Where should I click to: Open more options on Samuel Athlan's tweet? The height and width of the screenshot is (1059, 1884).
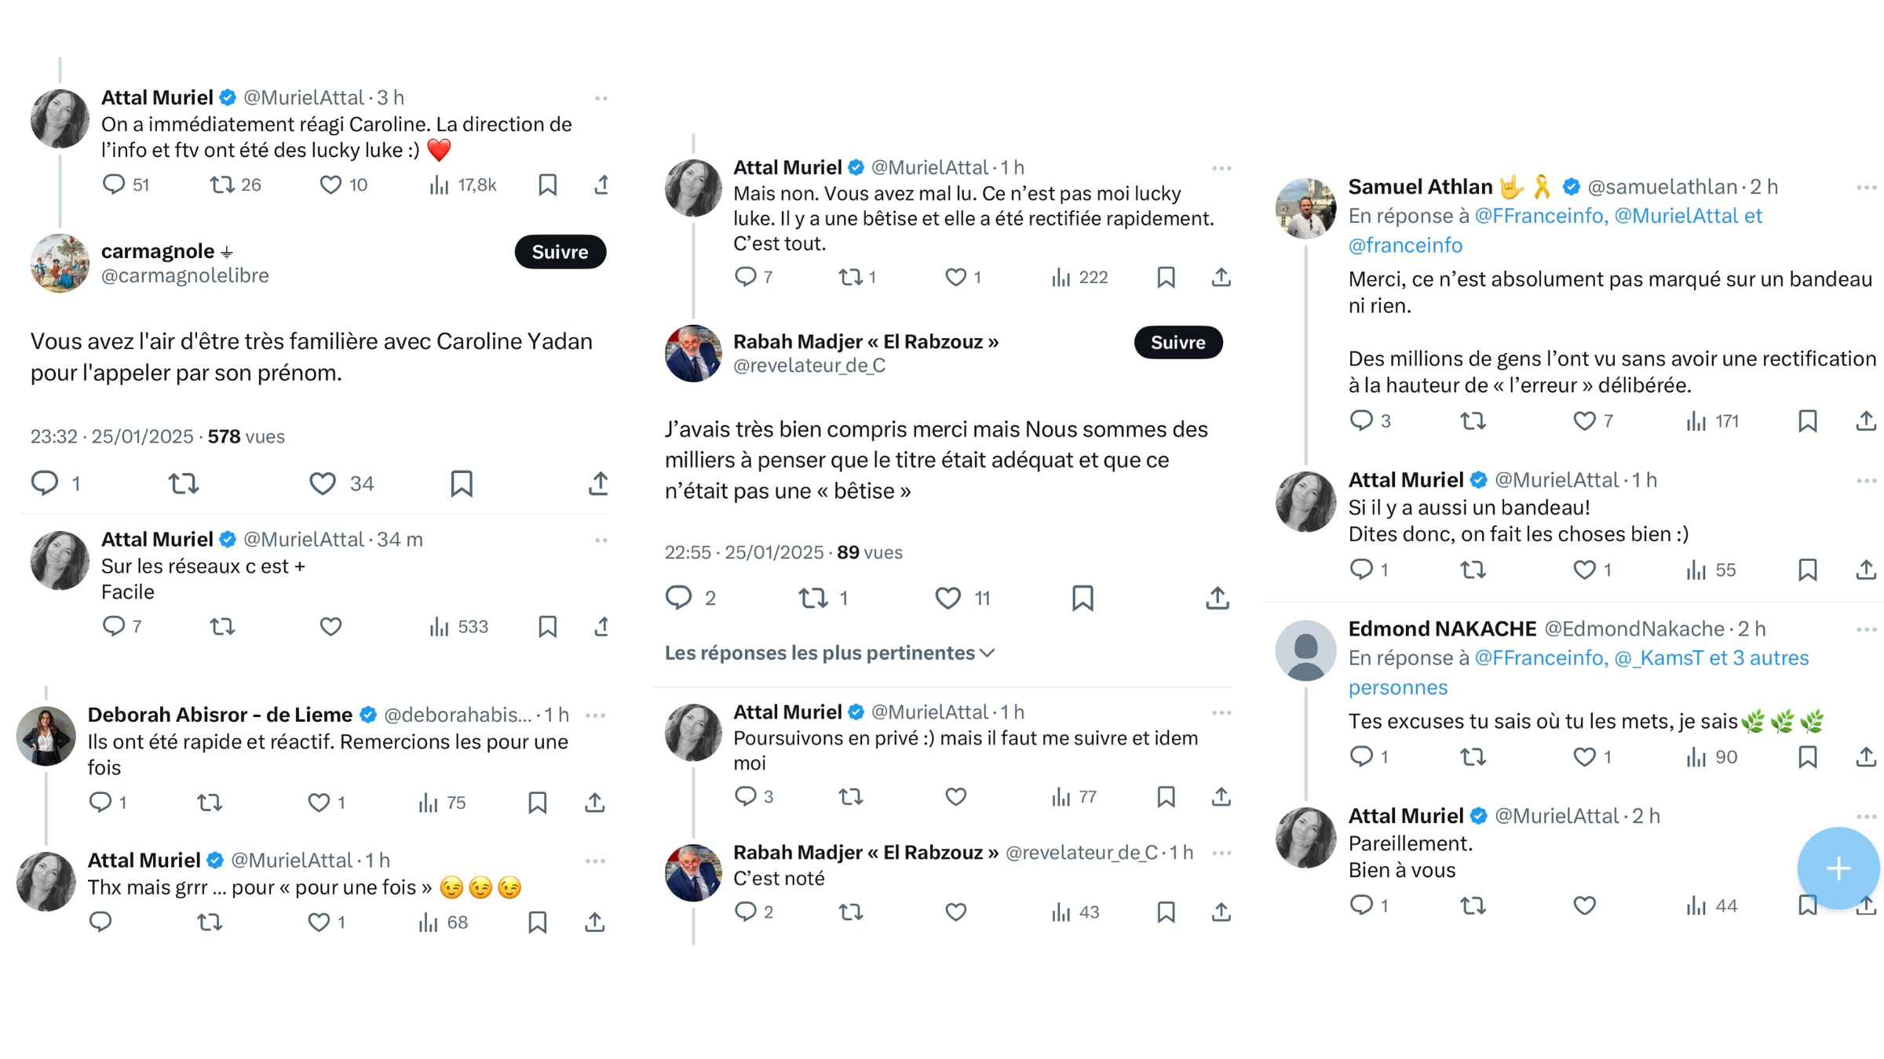point(1866,187)
